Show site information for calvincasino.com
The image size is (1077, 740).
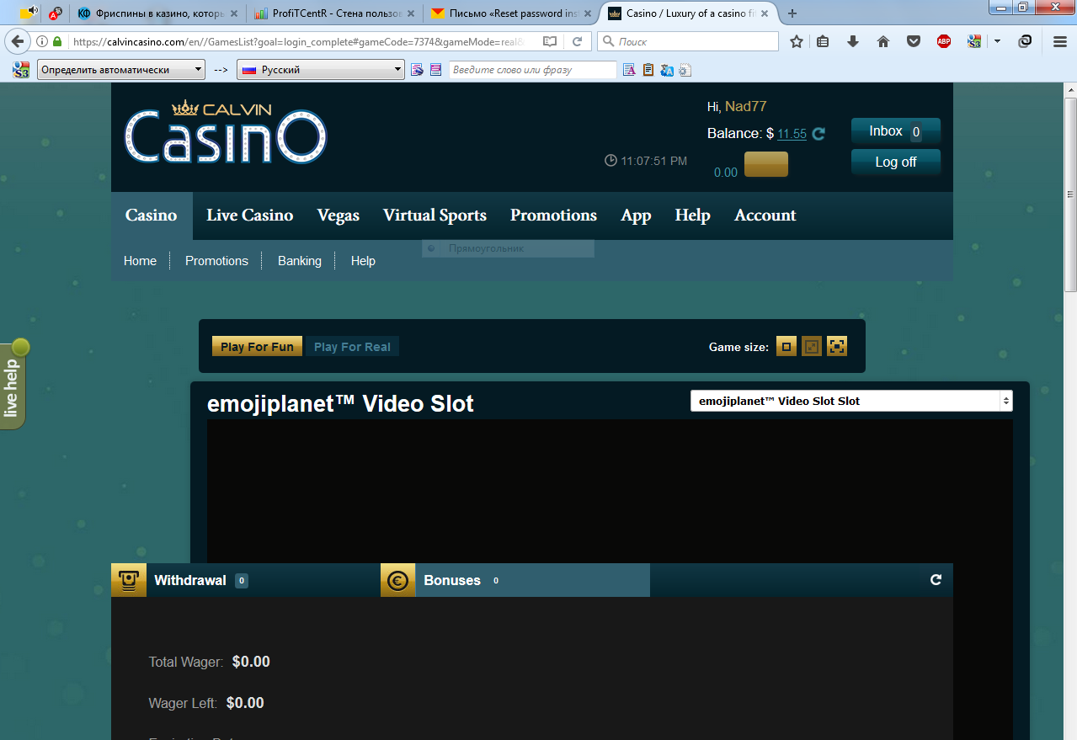[x=41, y=41]
